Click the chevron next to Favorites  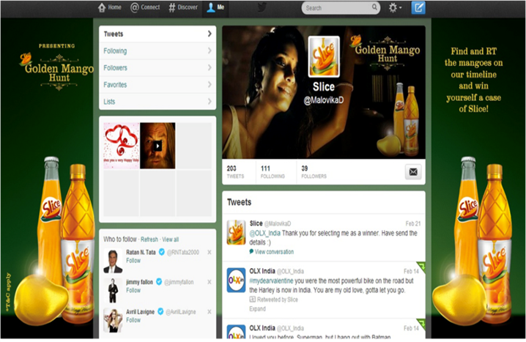[x=210, y=84]
